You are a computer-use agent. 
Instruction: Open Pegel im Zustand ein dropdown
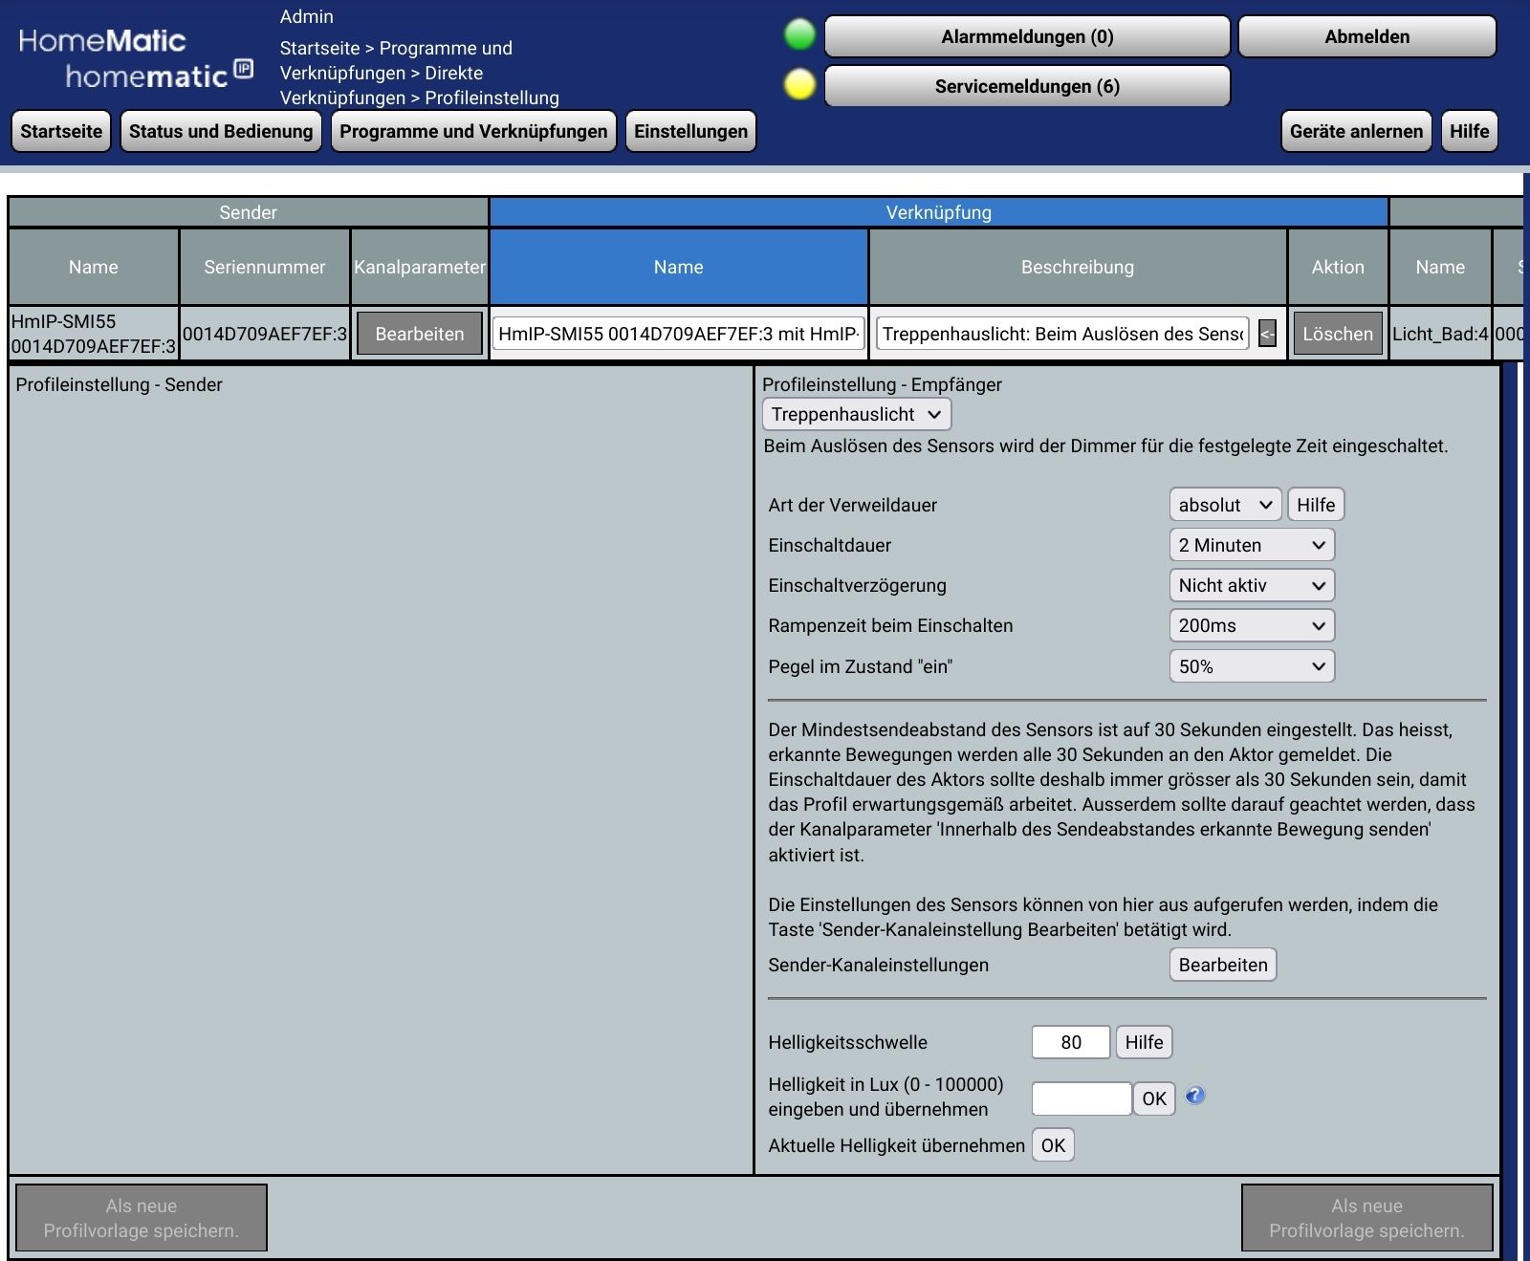(1252, 666)
